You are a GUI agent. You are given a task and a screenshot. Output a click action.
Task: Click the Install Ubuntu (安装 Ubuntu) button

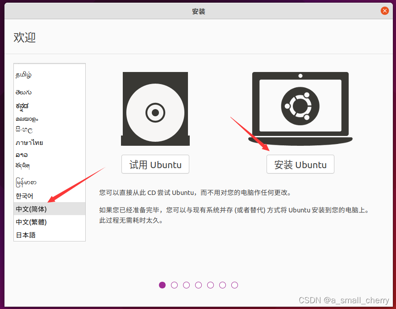(300, 165)
